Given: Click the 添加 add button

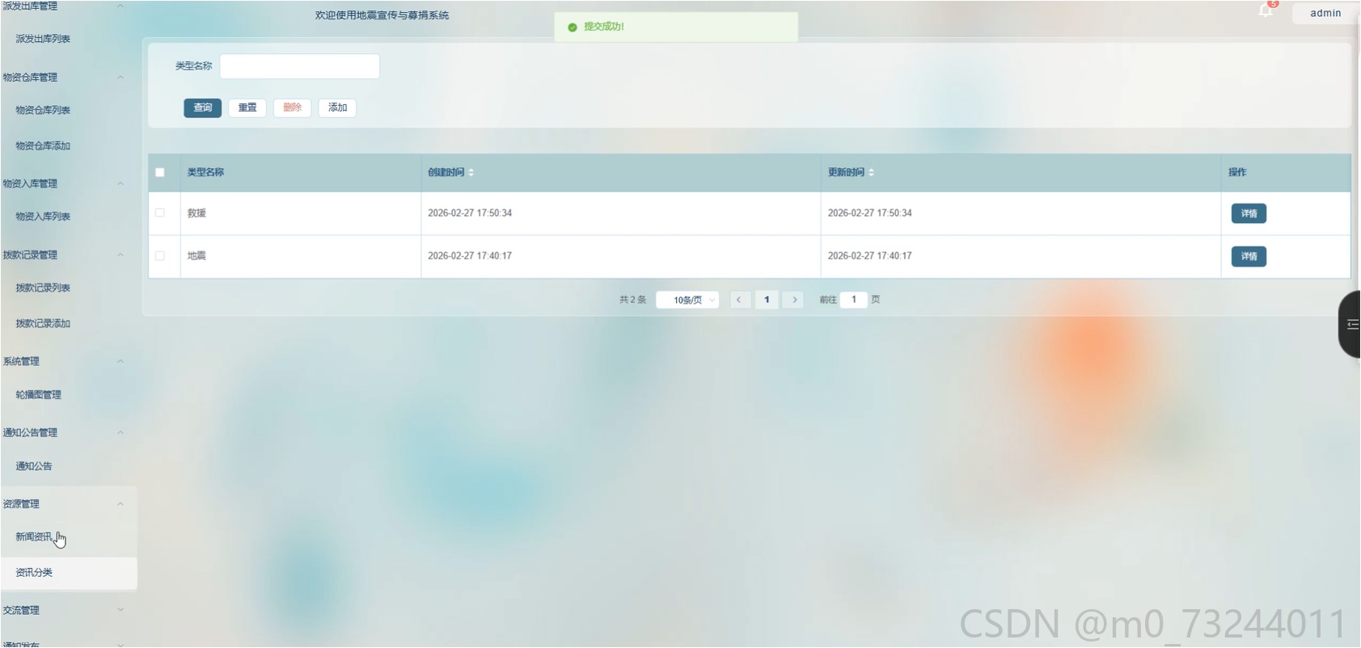Looking at the screenshot, I should tap(338, 107).
